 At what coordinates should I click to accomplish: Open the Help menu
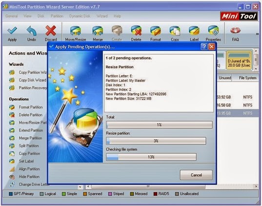point(118,16)
